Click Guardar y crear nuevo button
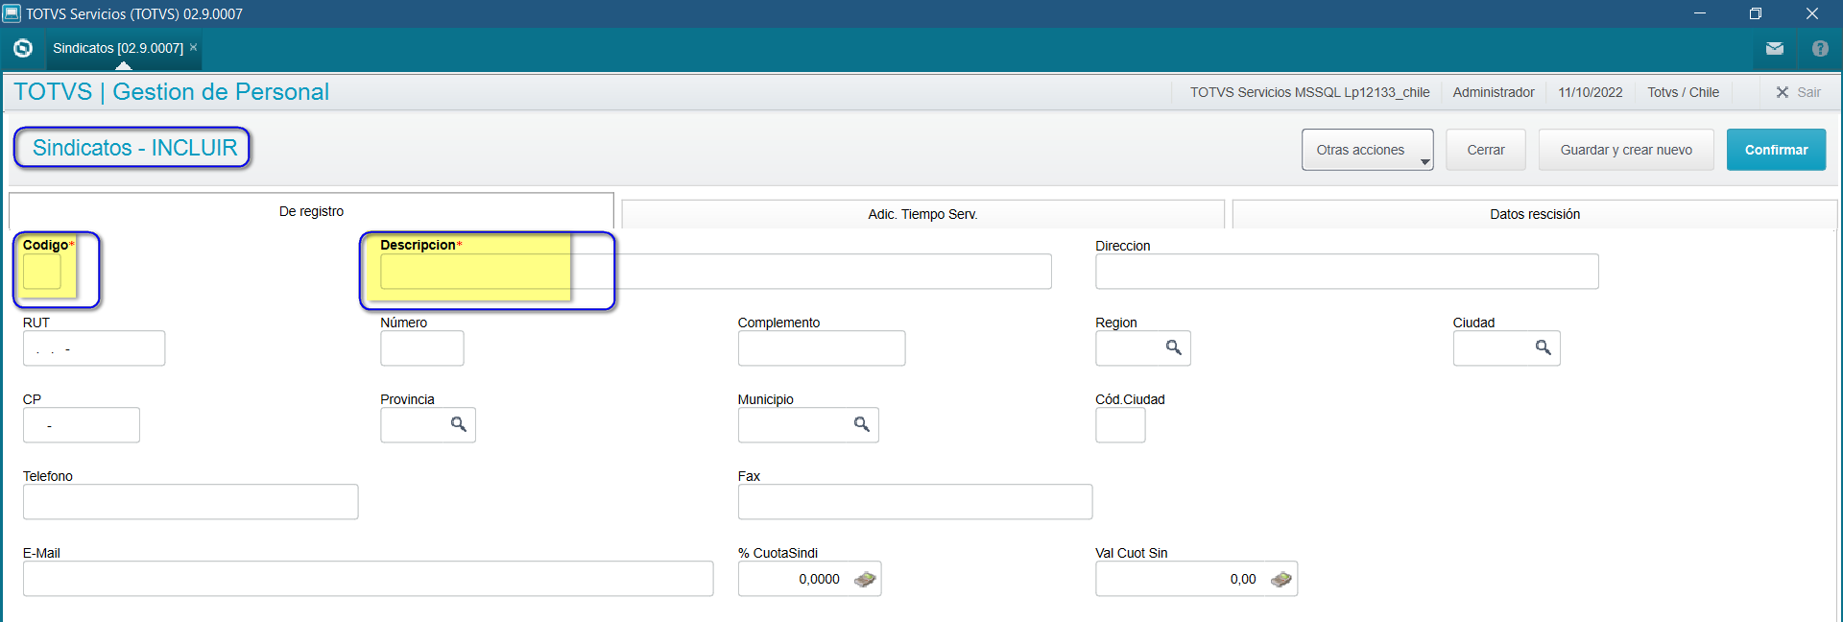 tap(1626, 150)
